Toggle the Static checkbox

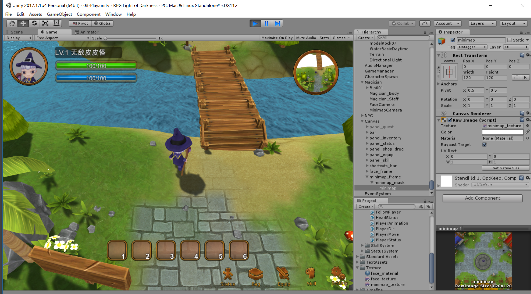coord(509,40)
